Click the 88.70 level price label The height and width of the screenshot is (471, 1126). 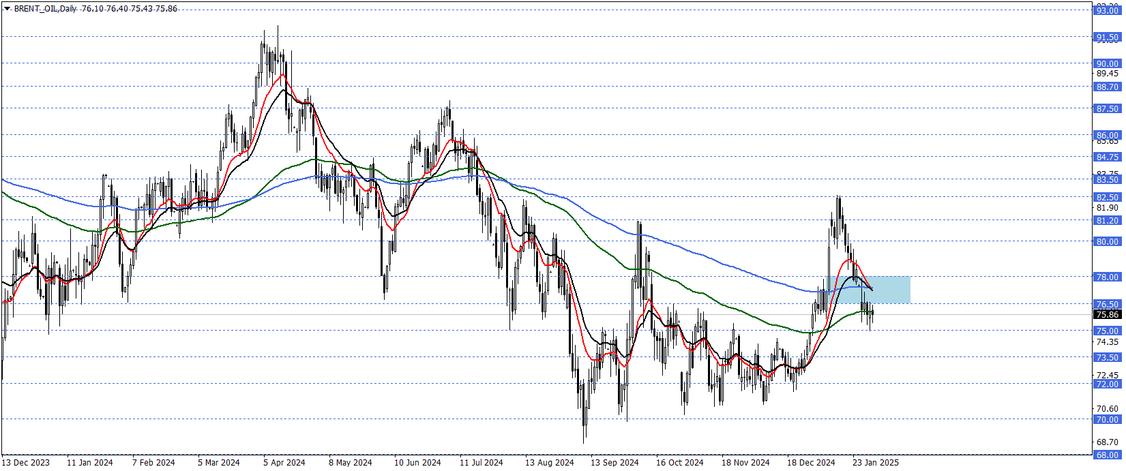pyautogui.click(x=1107, y=87)
